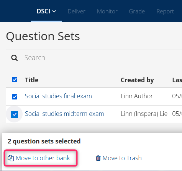Open the Report tab

(x=165, y=11)
